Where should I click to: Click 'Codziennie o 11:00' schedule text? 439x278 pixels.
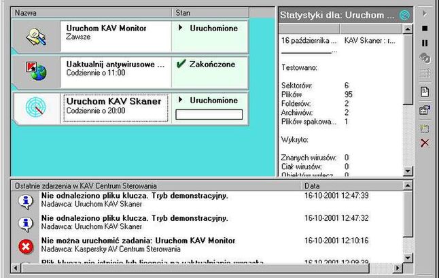coord(96,73)
